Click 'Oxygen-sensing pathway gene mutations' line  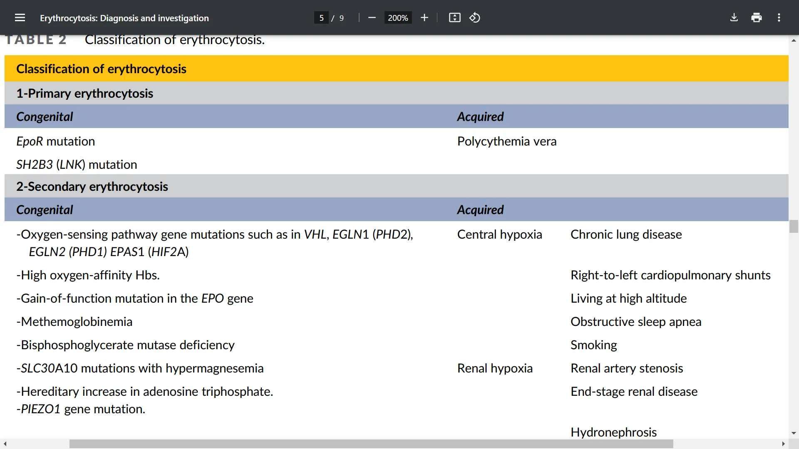pos(215,234)
